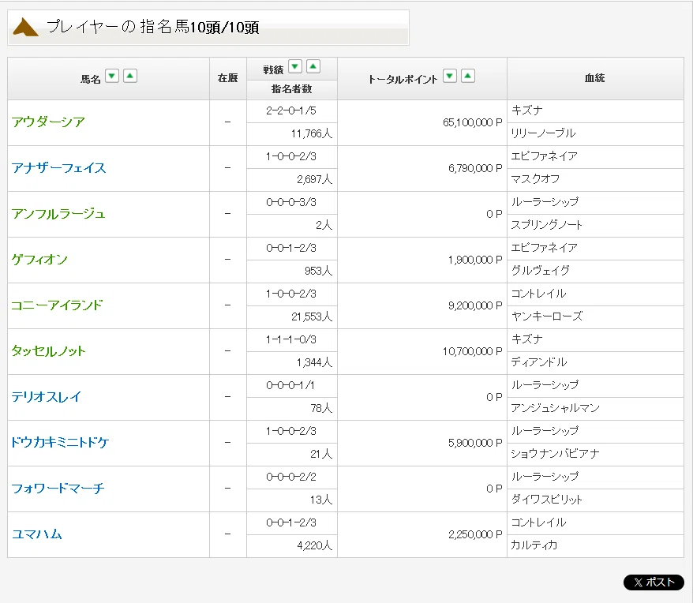693x603 pixels.
Task: Open horse link タッセルノット
Action: click(49, 351)
